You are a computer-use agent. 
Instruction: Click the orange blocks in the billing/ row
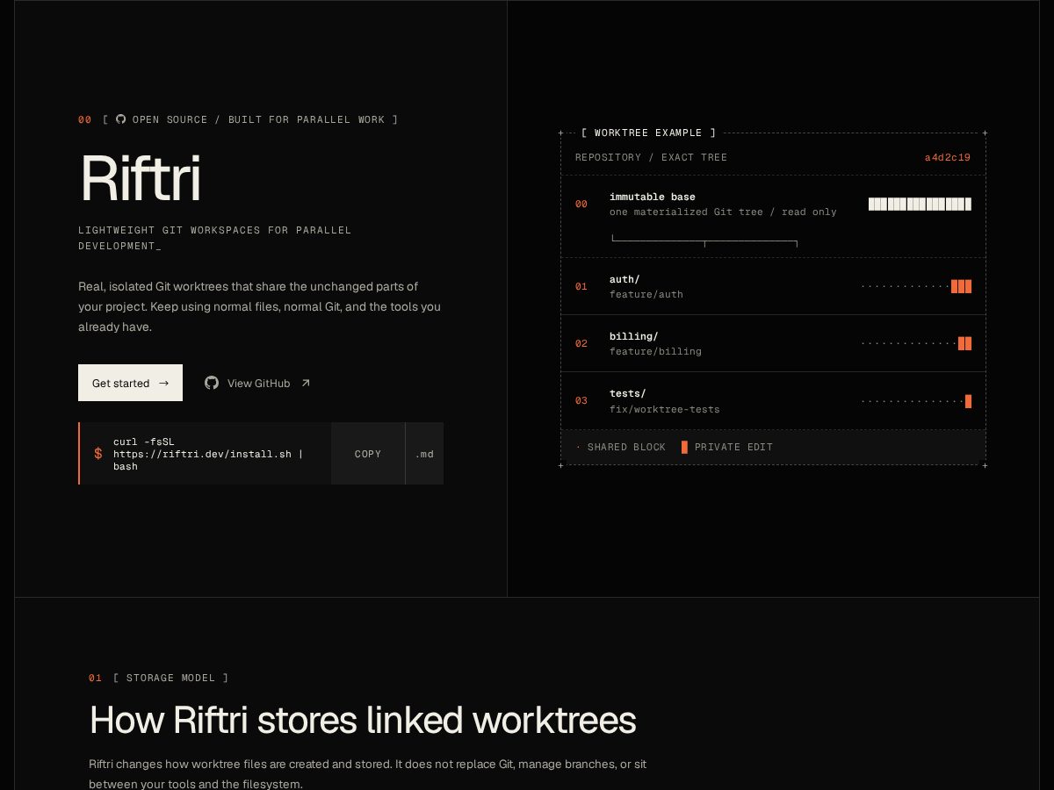tap(964, 343)
